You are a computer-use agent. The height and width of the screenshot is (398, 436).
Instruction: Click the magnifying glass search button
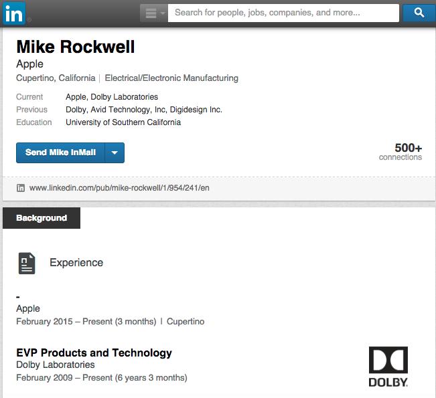[x=419, y=13]
